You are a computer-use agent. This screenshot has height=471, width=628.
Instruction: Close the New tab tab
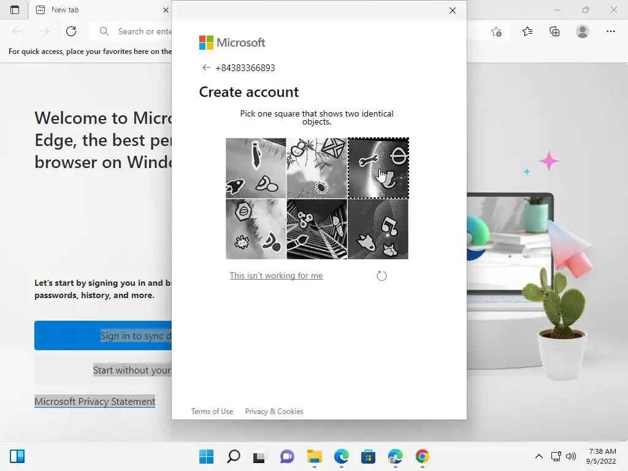point(166,10)
